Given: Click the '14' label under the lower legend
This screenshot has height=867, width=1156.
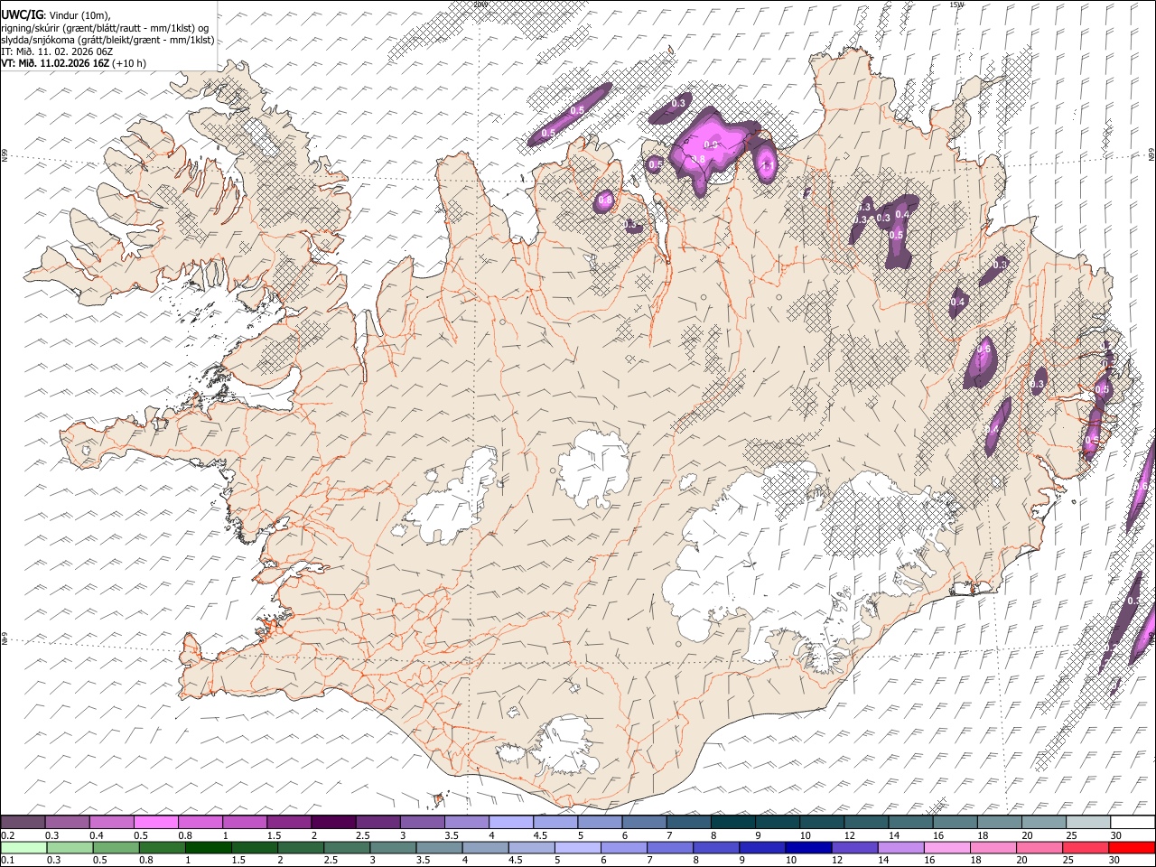Looking at the screenshot, I should click(882, 860).
